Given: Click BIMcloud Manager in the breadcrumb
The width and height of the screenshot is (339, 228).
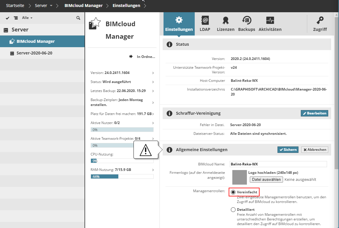Looking at the screenshot, I should tap(83, 6).
